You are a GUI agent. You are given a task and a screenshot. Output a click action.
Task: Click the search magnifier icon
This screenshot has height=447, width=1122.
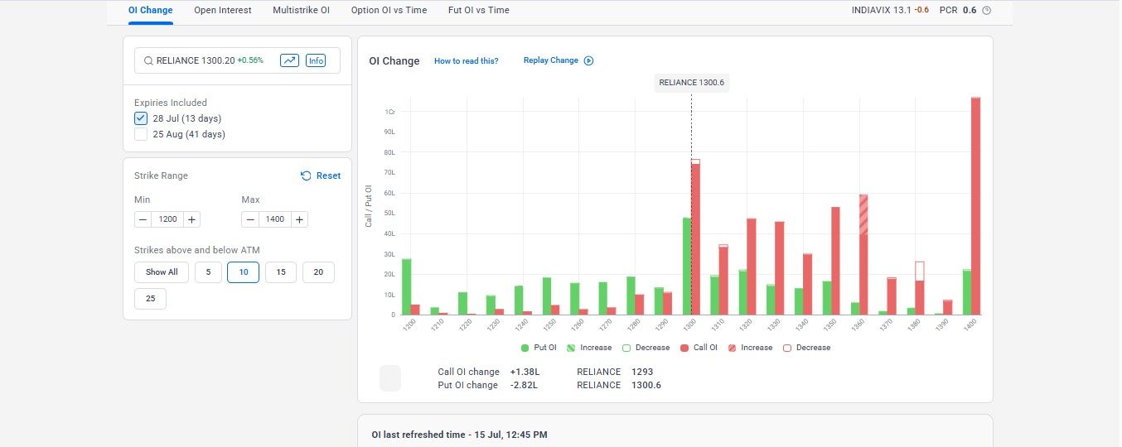coord(148,60)
